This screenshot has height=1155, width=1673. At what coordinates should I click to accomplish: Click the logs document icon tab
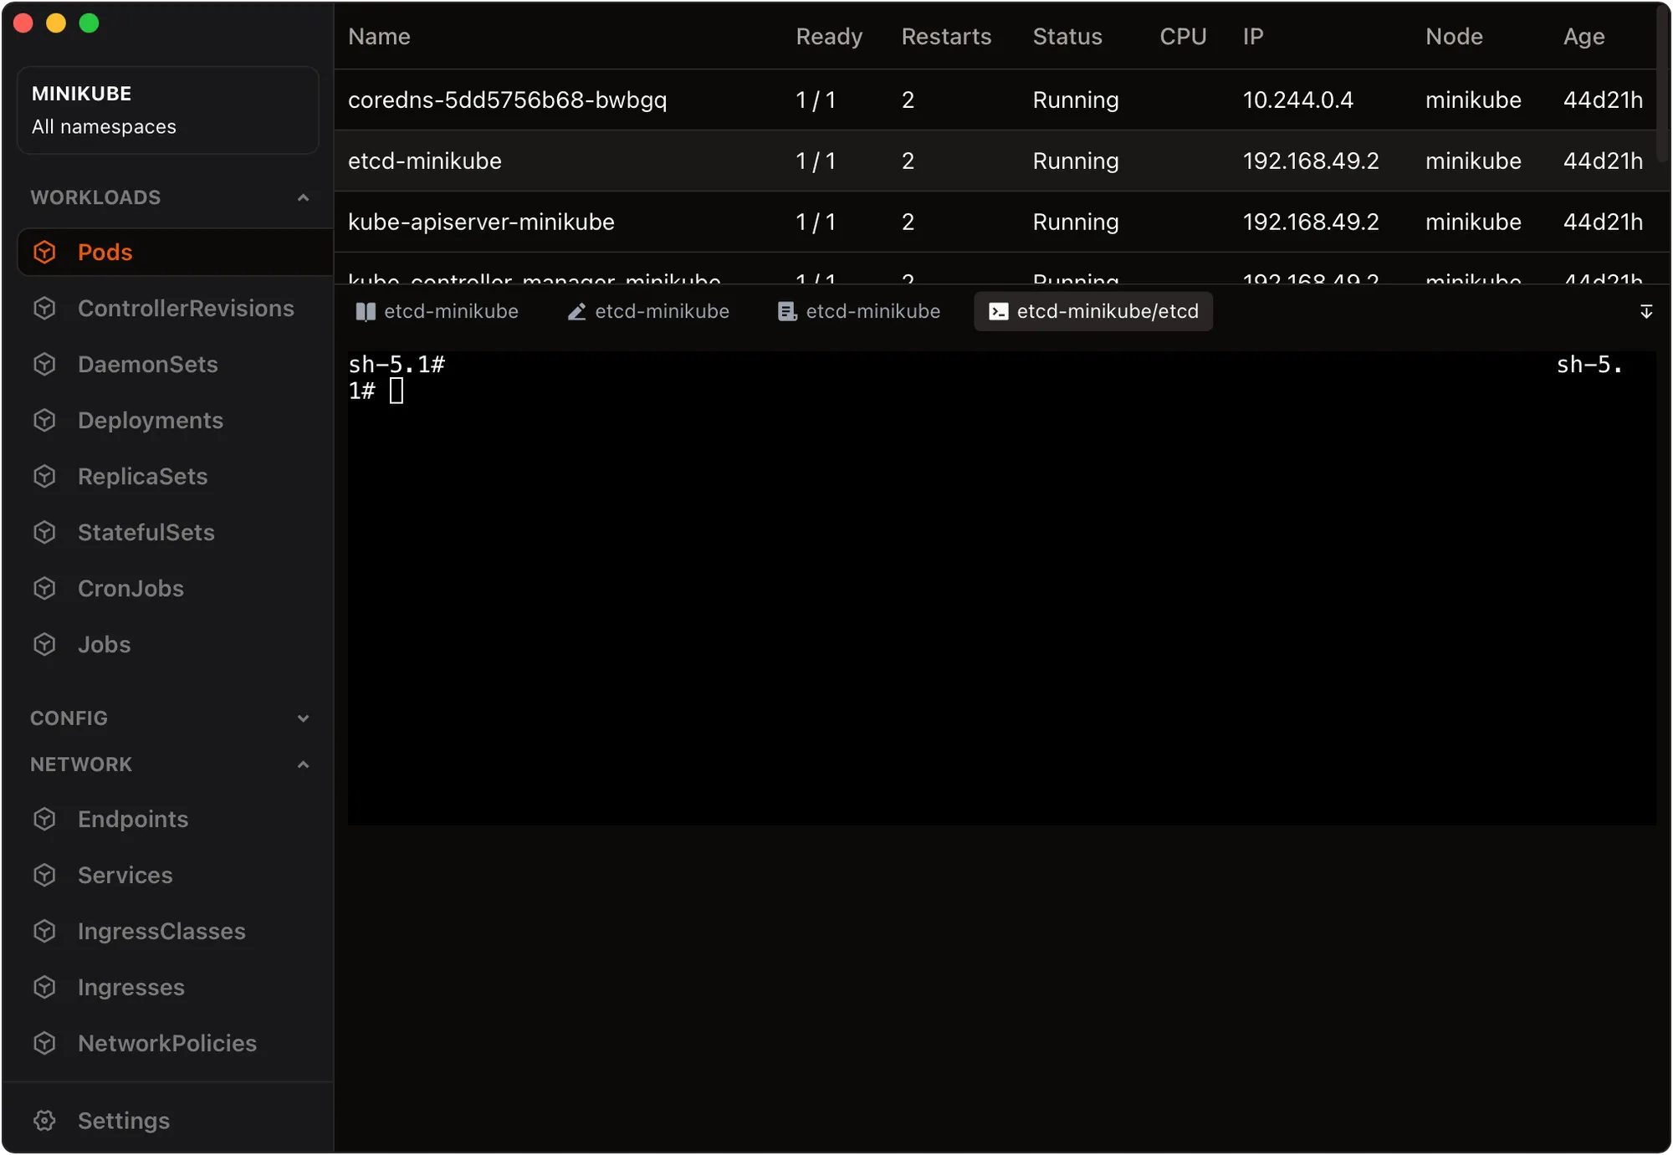787,311
